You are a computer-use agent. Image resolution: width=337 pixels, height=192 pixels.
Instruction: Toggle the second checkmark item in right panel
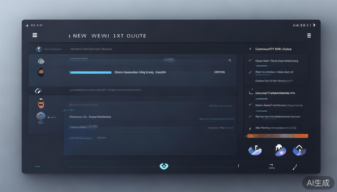click(x=250, y=72)
